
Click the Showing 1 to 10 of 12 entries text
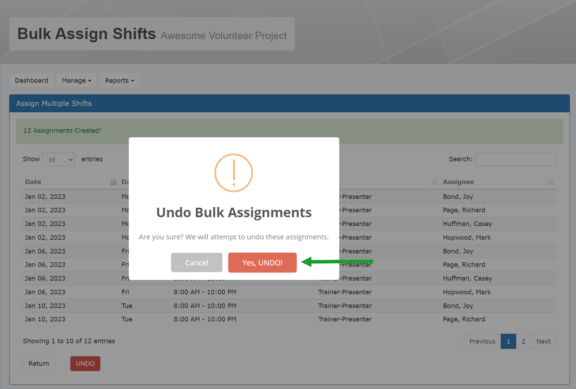point(69,341)
